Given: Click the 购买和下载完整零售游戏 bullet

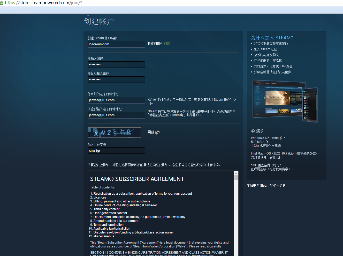Looking at the screenshot, I should 271,43.
